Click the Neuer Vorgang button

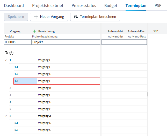49,17
